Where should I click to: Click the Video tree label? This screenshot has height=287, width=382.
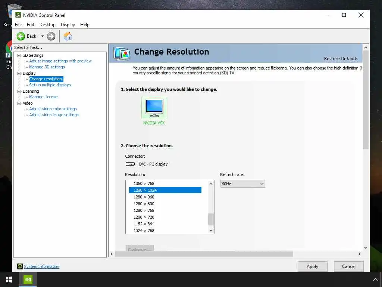[x=28, y=103]
